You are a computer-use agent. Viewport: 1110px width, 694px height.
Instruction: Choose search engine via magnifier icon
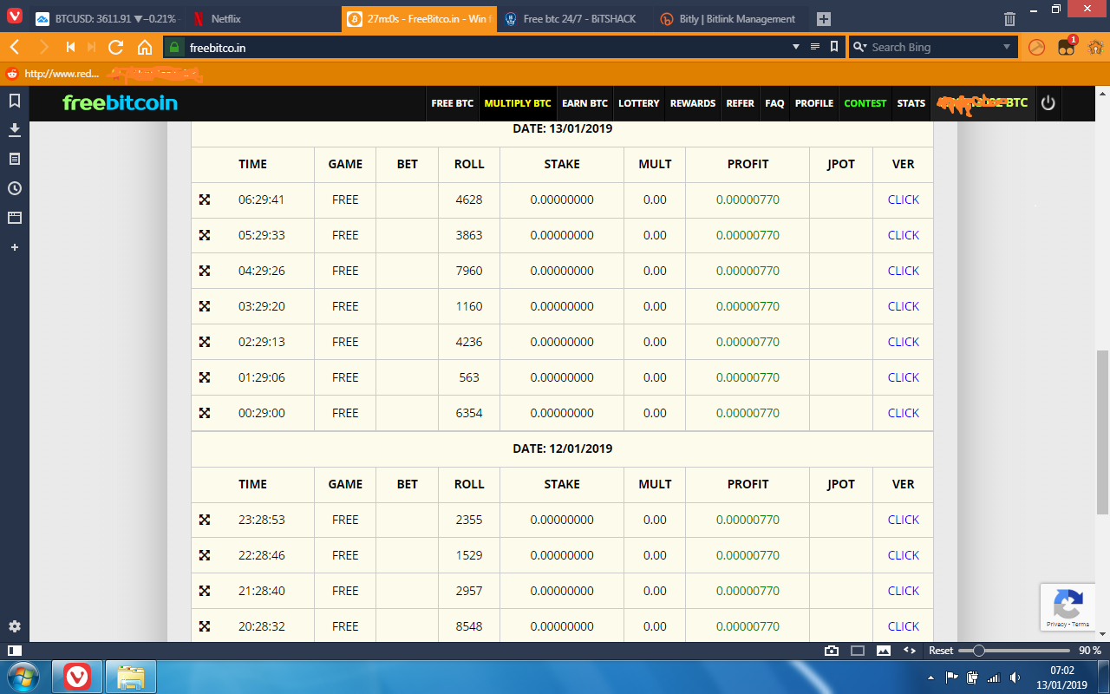(x=860, y=47)
